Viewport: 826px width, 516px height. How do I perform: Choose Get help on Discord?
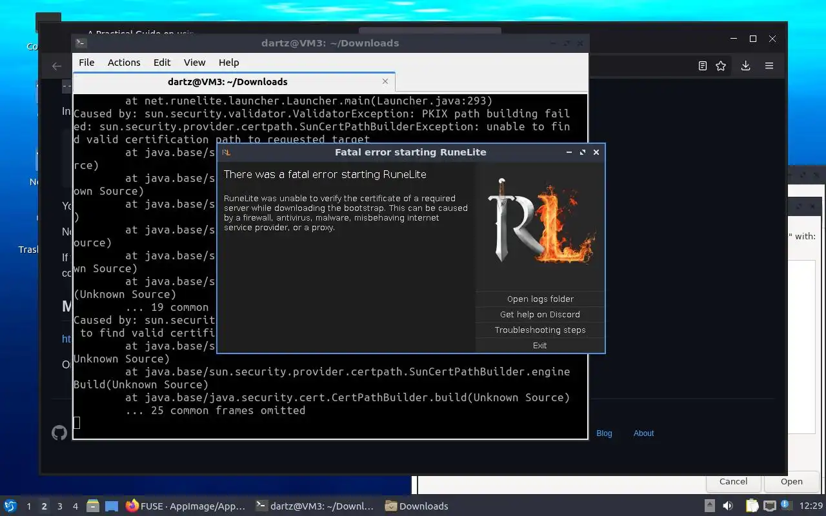pyautogui.click(x=540, y=314)
